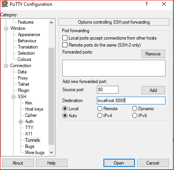Click the category tree scrollbar thumb
Screen dimensions: 174x170
tap(51, 96)
